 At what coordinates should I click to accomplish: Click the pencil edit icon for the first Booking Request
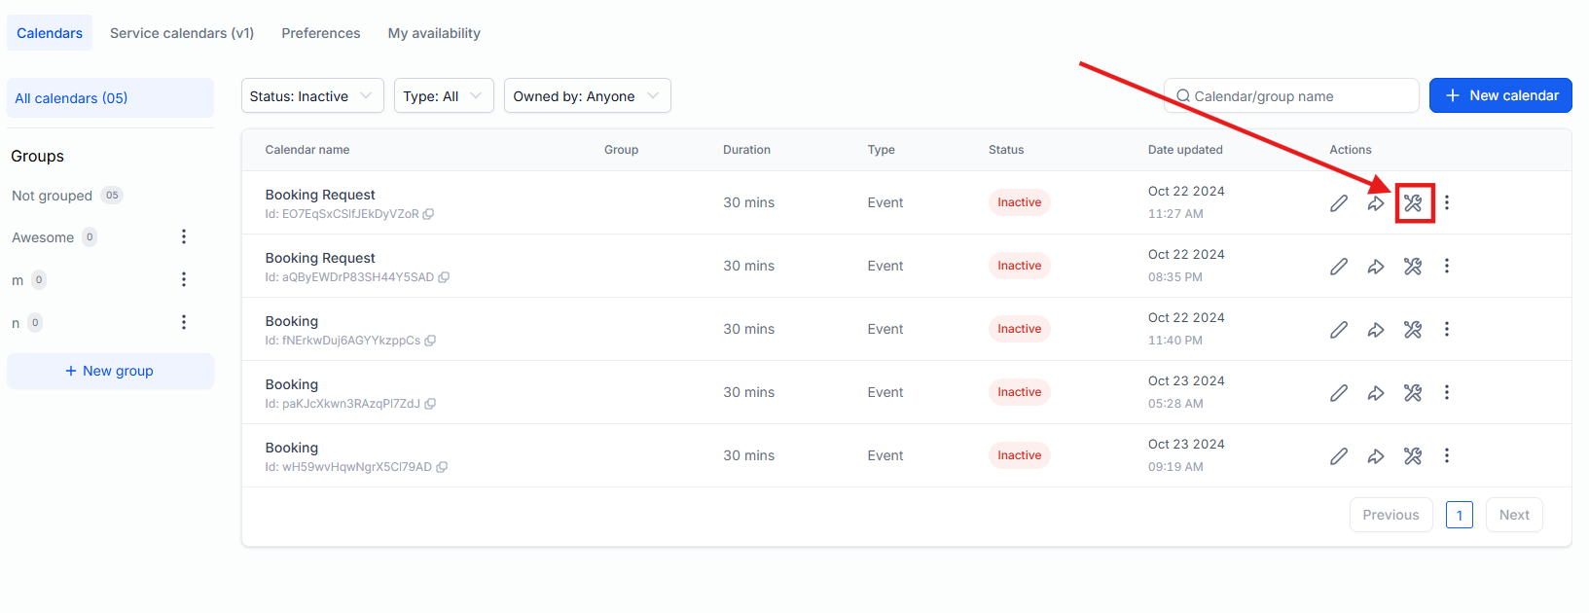click(x=1339, y=203)
